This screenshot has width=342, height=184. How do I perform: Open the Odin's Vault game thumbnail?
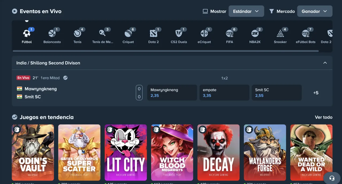(x=33, y=153)
